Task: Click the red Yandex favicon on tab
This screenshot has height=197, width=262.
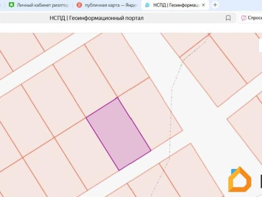Action: pyautogui.click(x=79, y=5)
